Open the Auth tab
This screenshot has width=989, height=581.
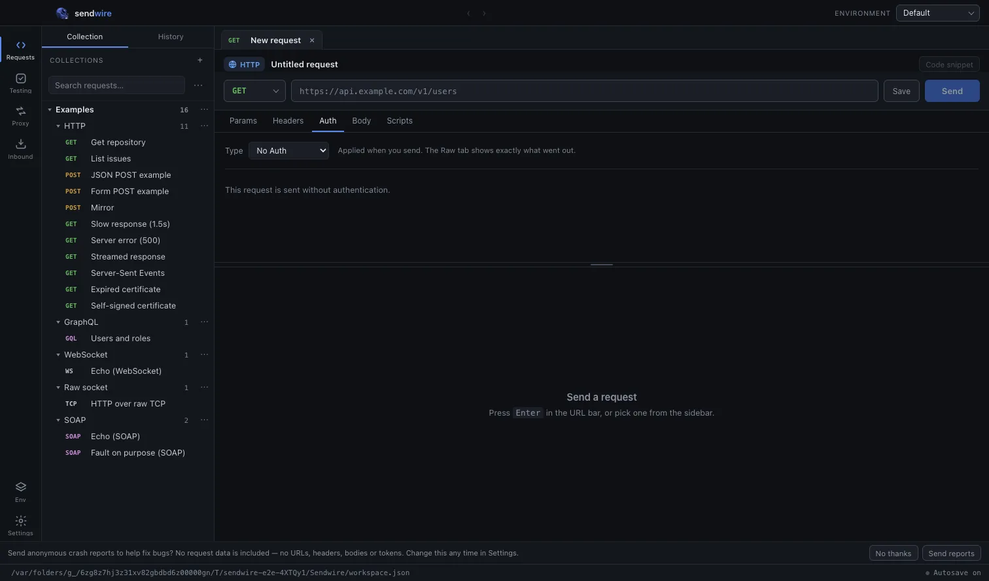click(328, 121)
